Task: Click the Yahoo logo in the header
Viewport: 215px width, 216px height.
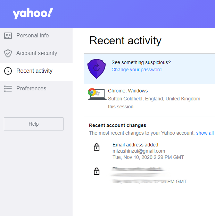Action: coord(33,14)
